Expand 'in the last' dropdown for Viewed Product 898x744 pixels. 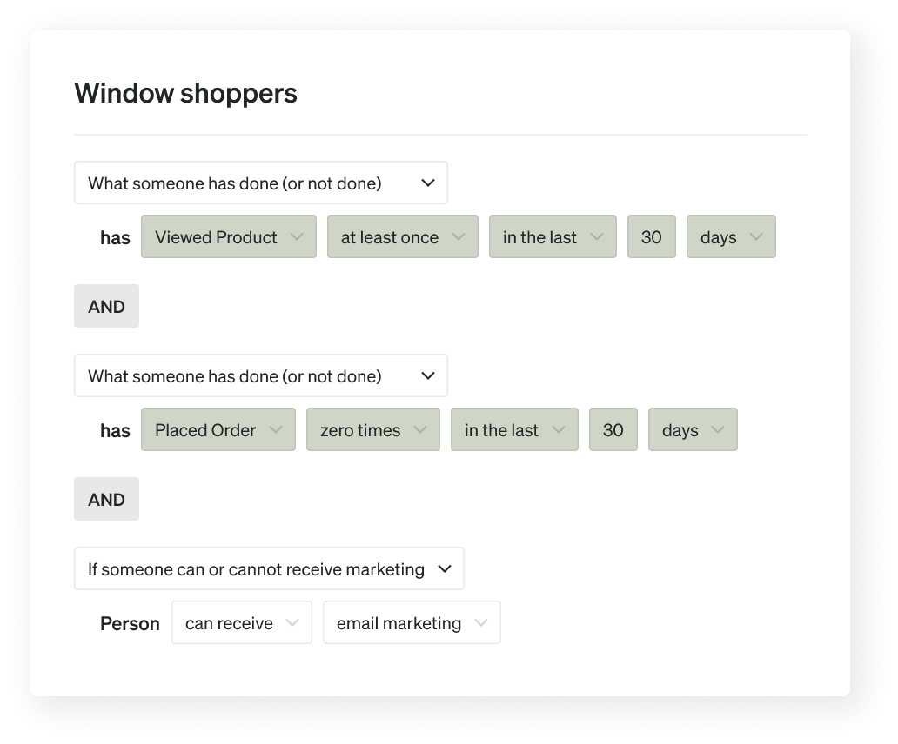553,238
